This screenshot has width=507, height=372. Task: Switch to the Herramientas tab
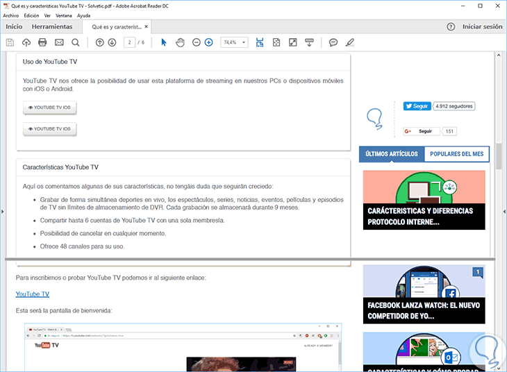tap(52, 27)
